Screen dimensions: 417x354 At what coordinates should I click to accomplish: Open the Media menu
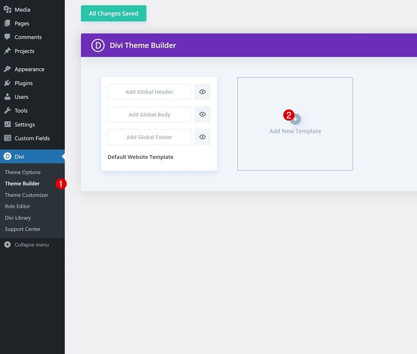point(22,9)
